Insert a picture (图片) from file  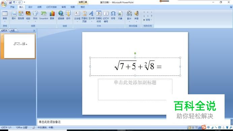point(14,15)
